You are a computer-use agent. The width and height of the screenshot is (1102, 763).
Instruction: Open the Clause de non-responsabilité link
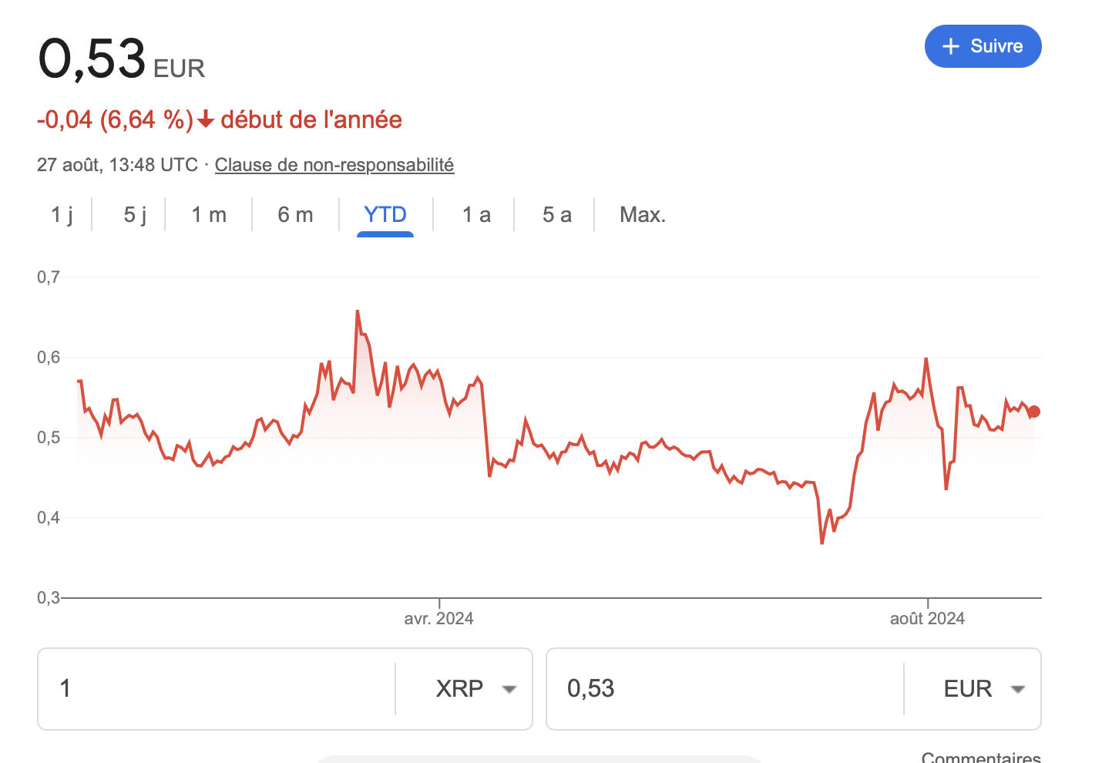(334, 165)
